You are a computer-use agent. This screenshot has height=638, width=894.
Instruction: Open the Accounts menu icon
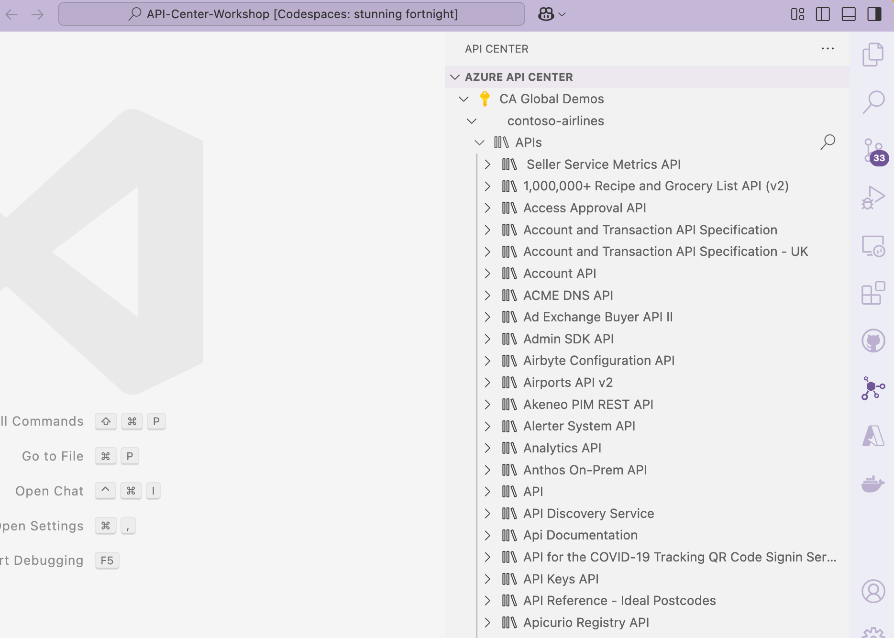(873, 591)
